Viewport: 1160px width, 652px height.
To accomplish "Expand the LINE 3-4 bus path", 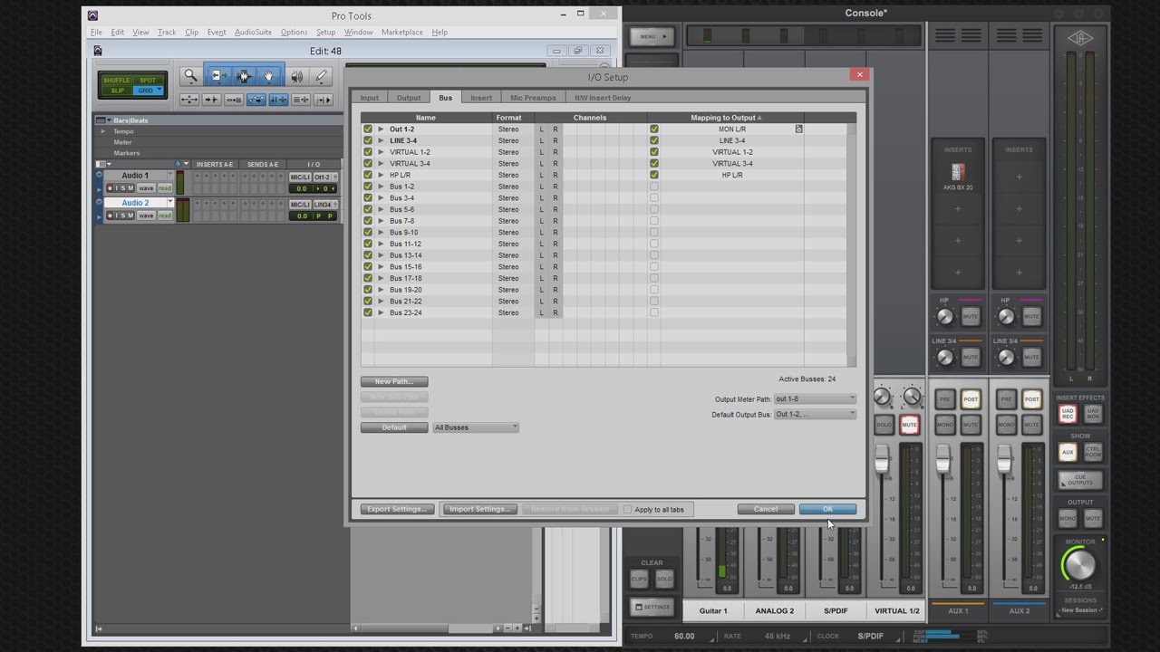I will pyautogui.click(x=381, y=140).
